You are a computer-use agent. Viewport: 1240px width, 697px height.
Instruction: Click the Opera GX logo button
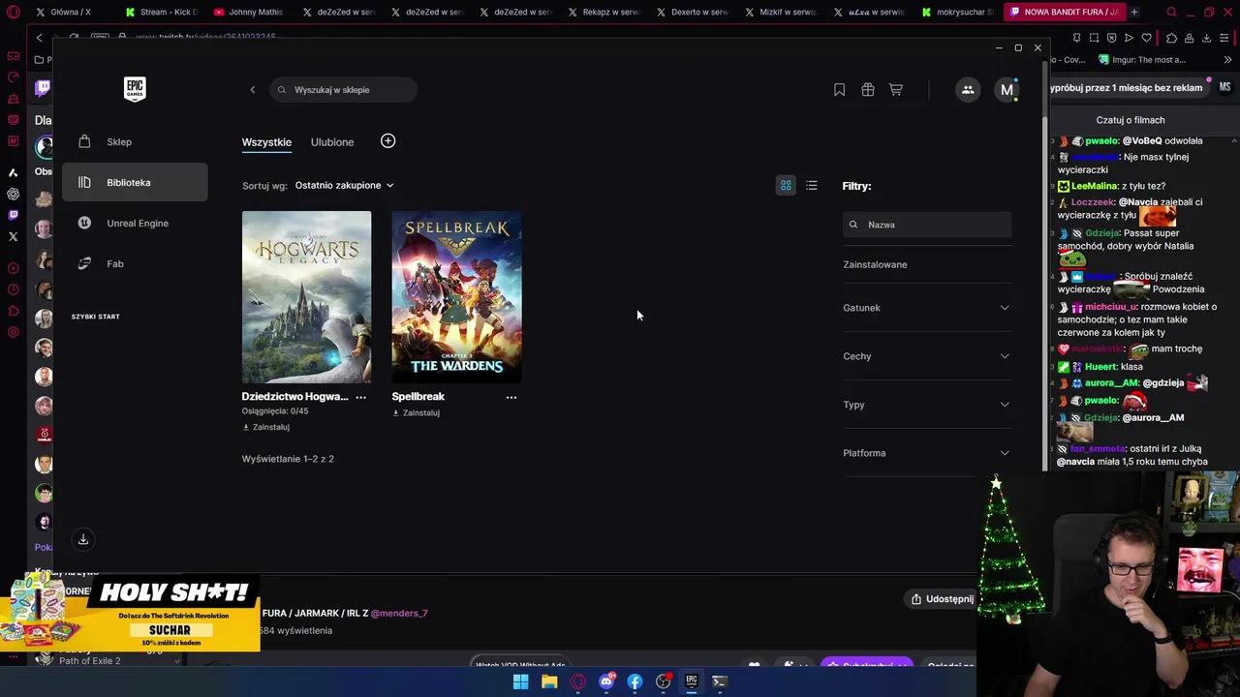[x=13, y=13]
